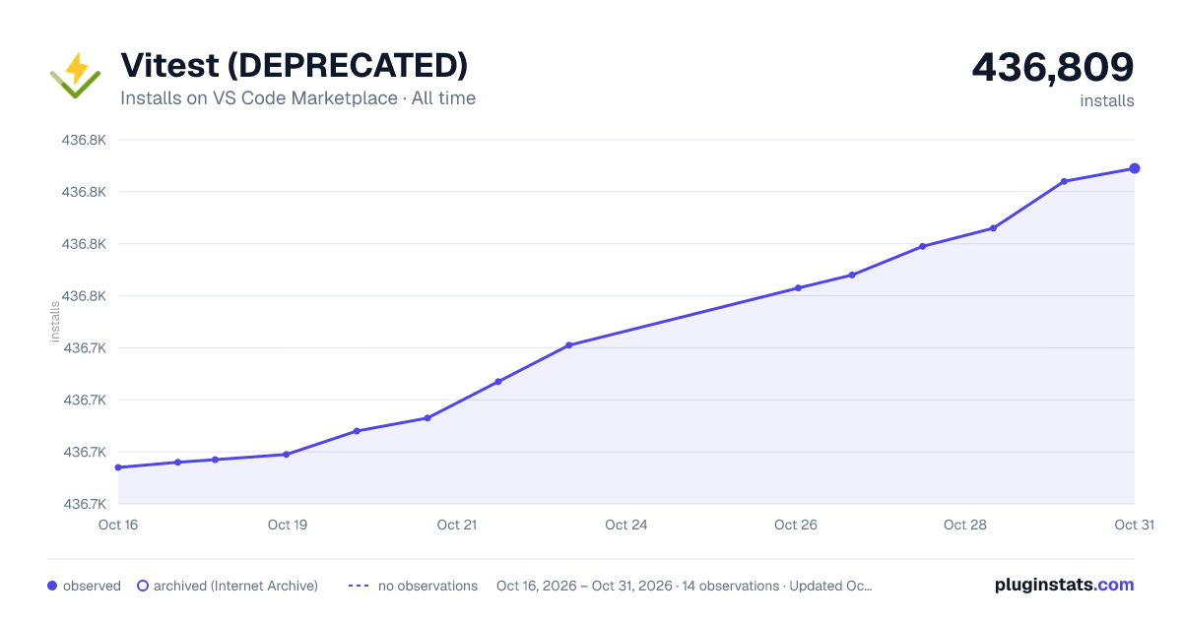Click the hollow 'archived (Internet Archive)' legend circle
Image resolution: width=1182 pixels, height=620 pixels.
(x=143, y=586)
